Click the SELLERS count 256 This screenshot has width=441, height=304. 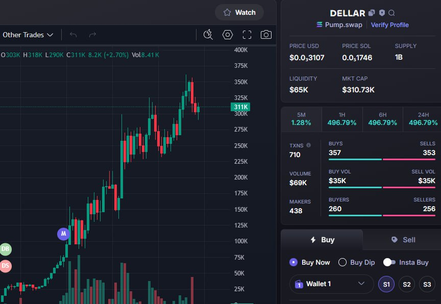(429, 209)
